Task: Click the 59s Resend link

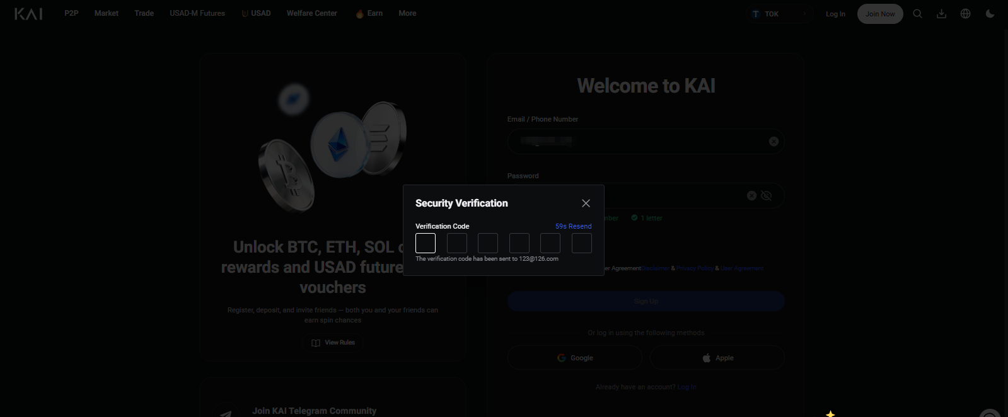Action: point(573,226)
